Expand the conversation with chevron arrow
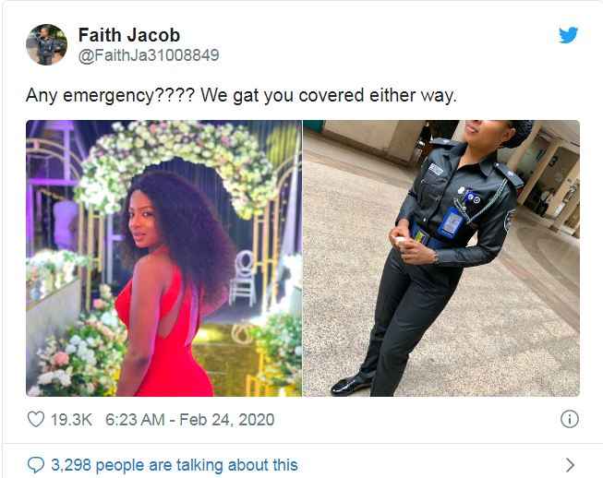Image resolution: width=603 pixels, height=478 pixels. point(571,465)
